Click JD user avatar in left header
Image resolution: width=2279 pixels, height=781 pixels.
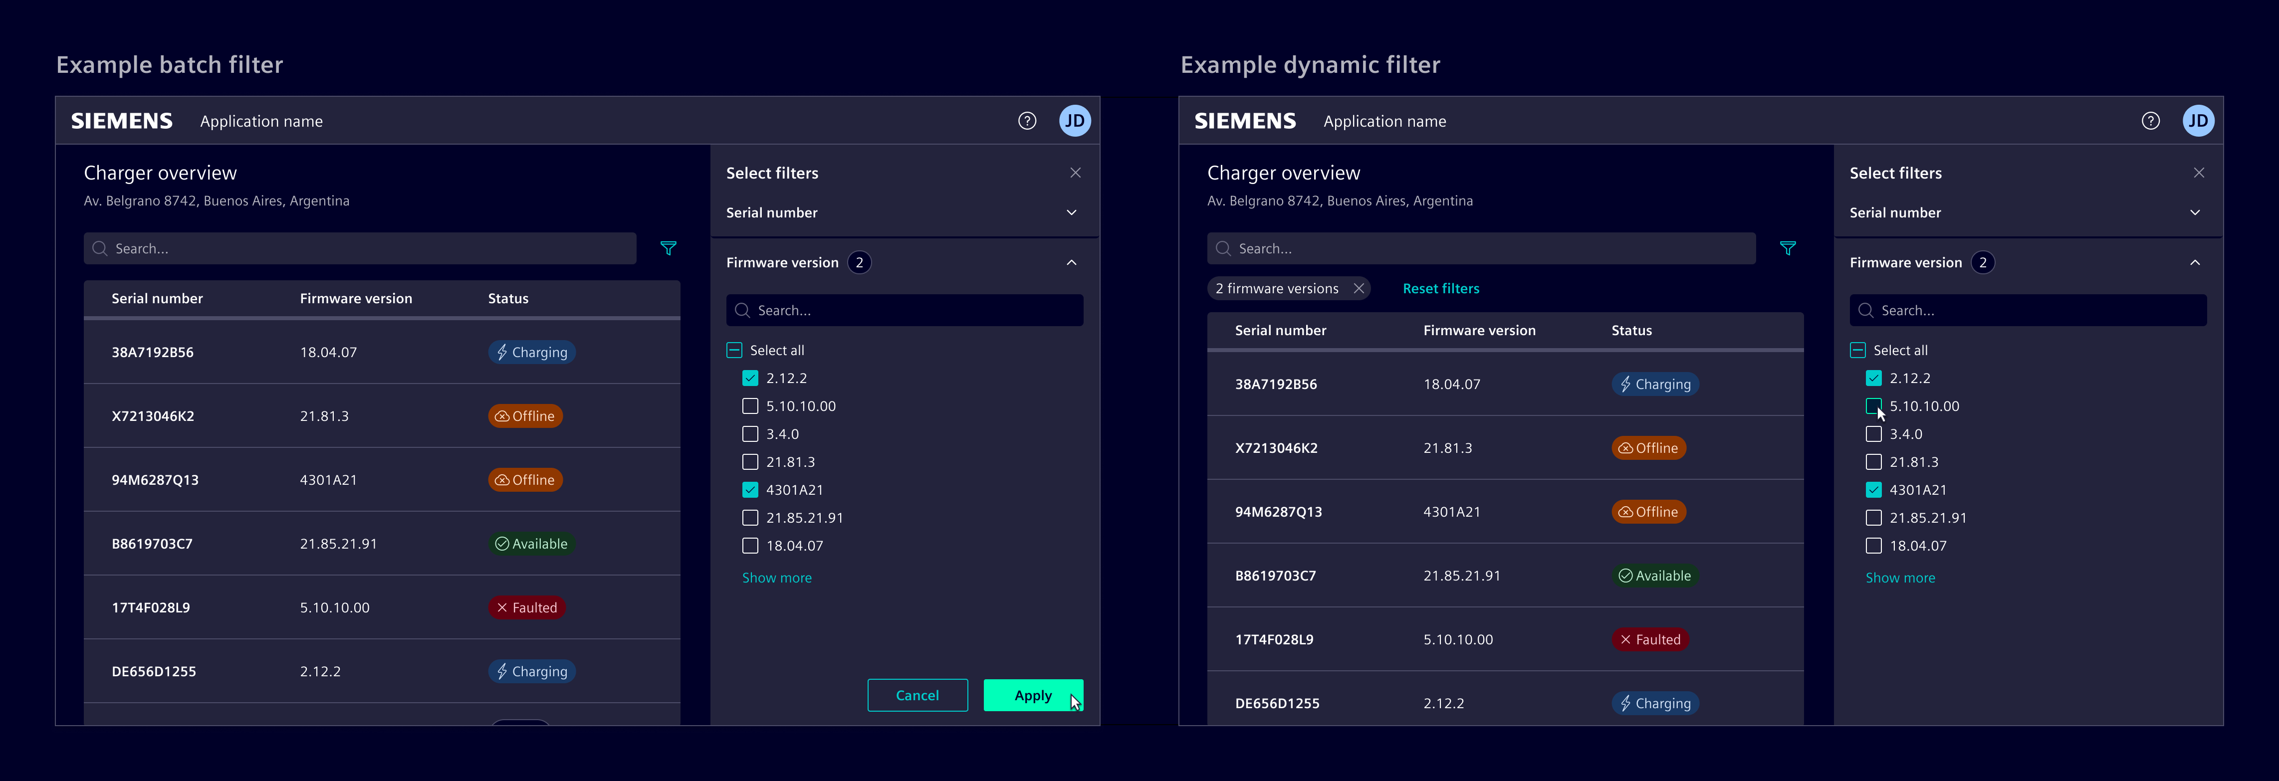click(x=1074, y=121)
